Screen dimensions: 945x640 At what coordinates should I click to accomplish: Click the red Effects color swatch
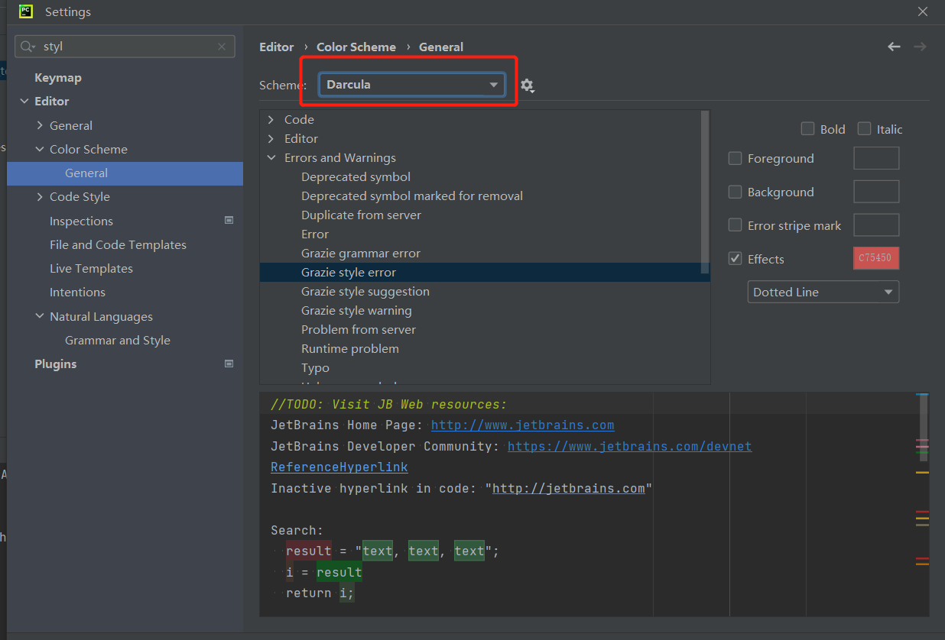875,258
